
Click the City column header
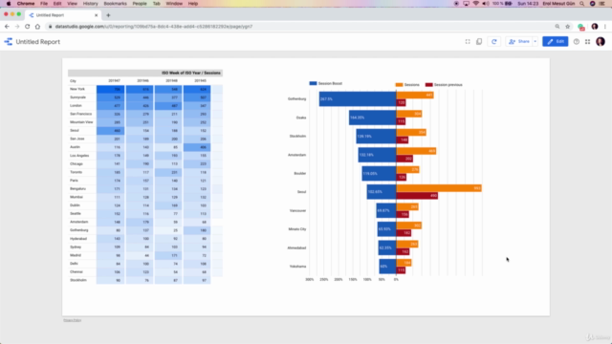[x=73, y=80]
